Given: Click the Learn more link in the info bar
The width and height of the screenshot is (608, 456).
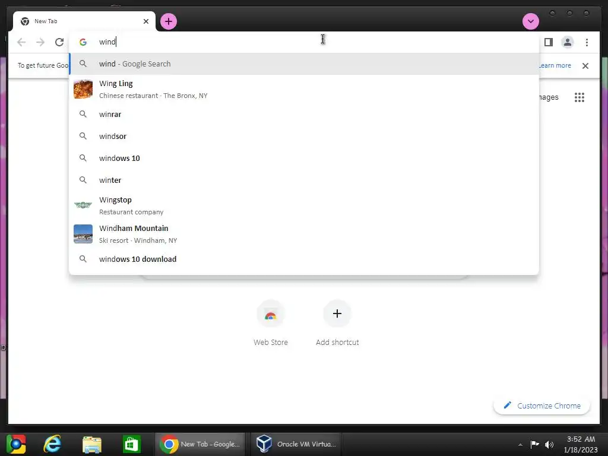Looking at the screenshot, I should (x=555, y=65).
